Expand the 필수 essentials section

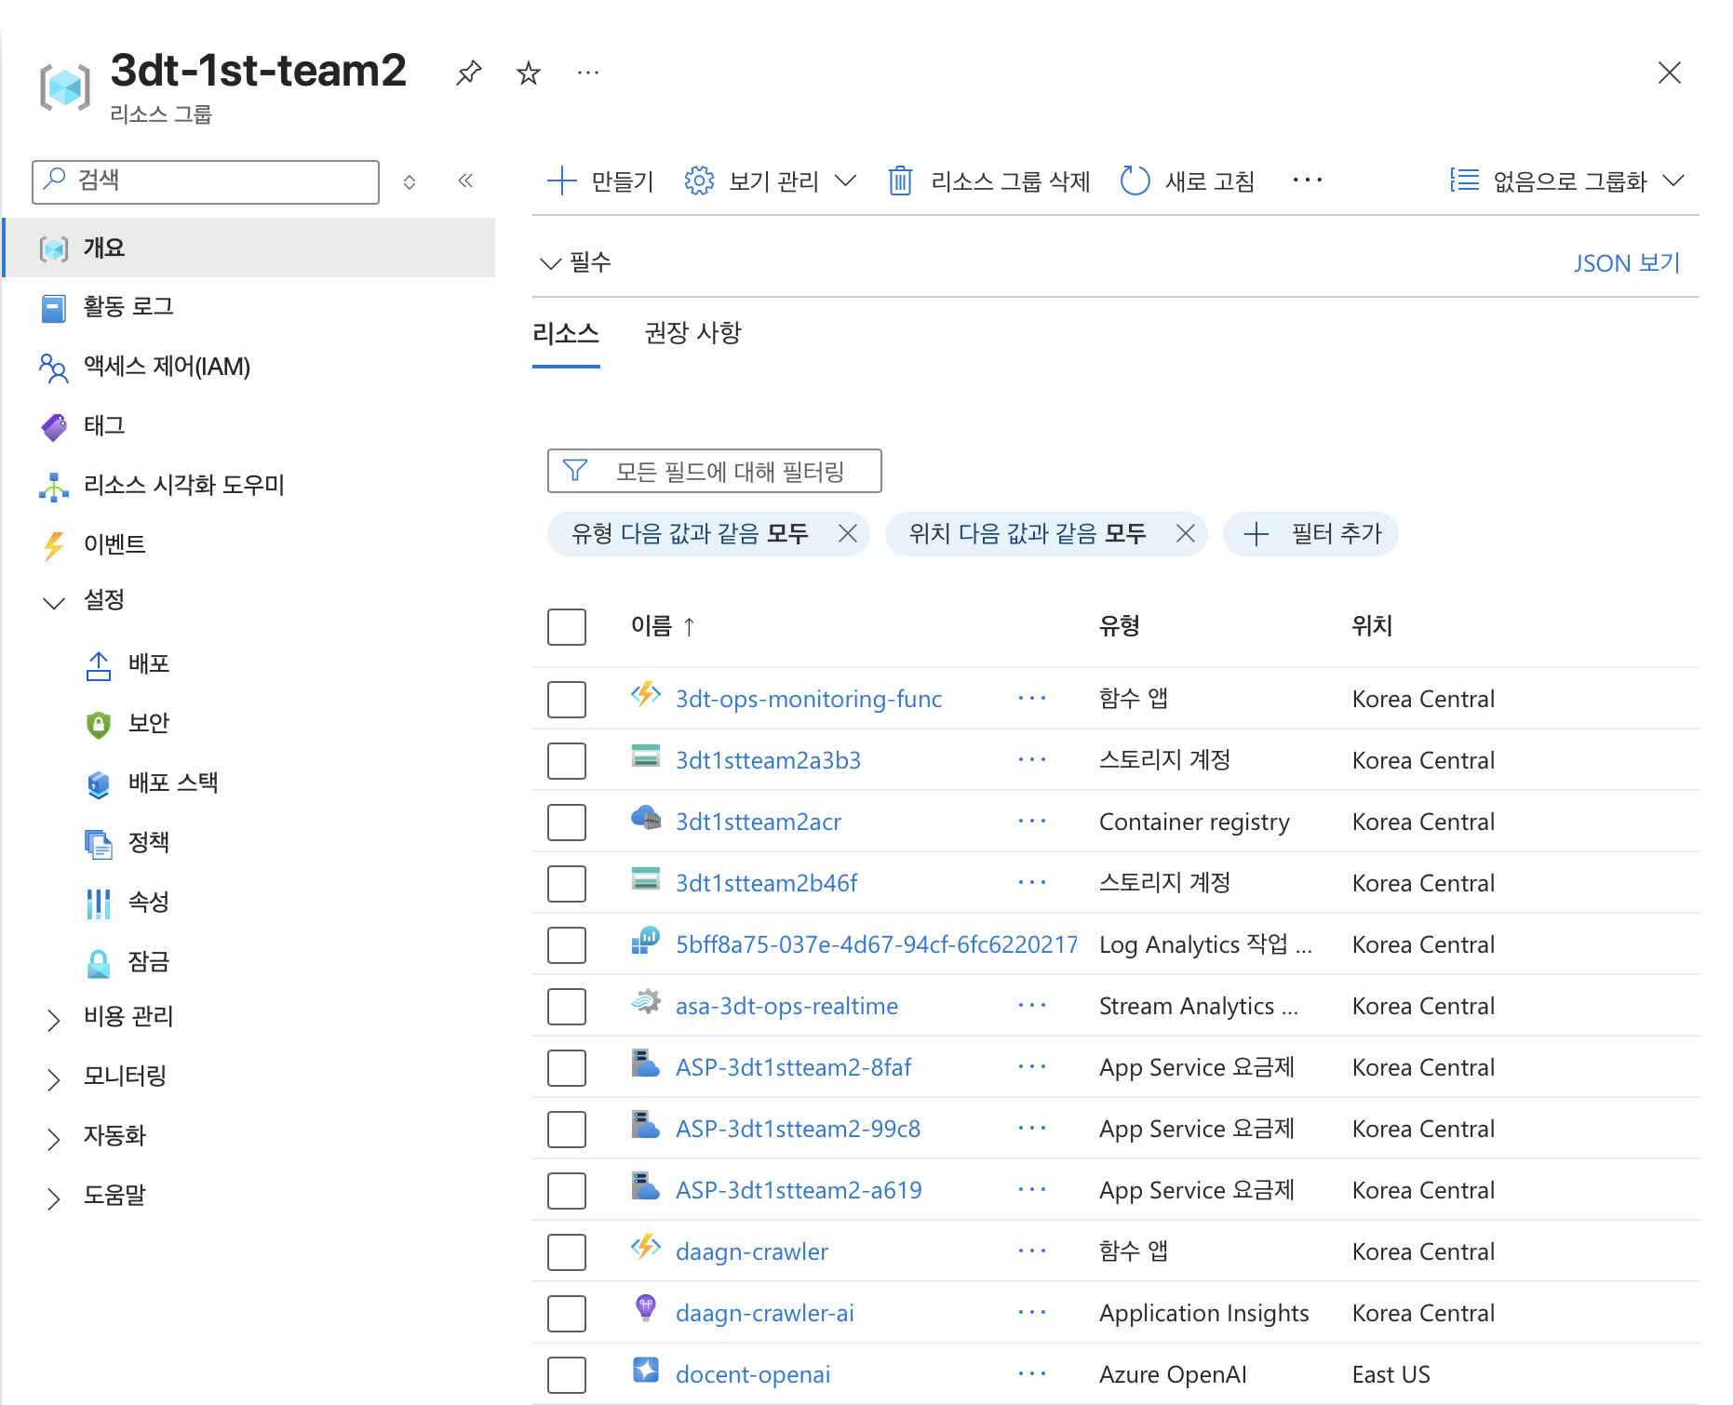pos(576,262)
